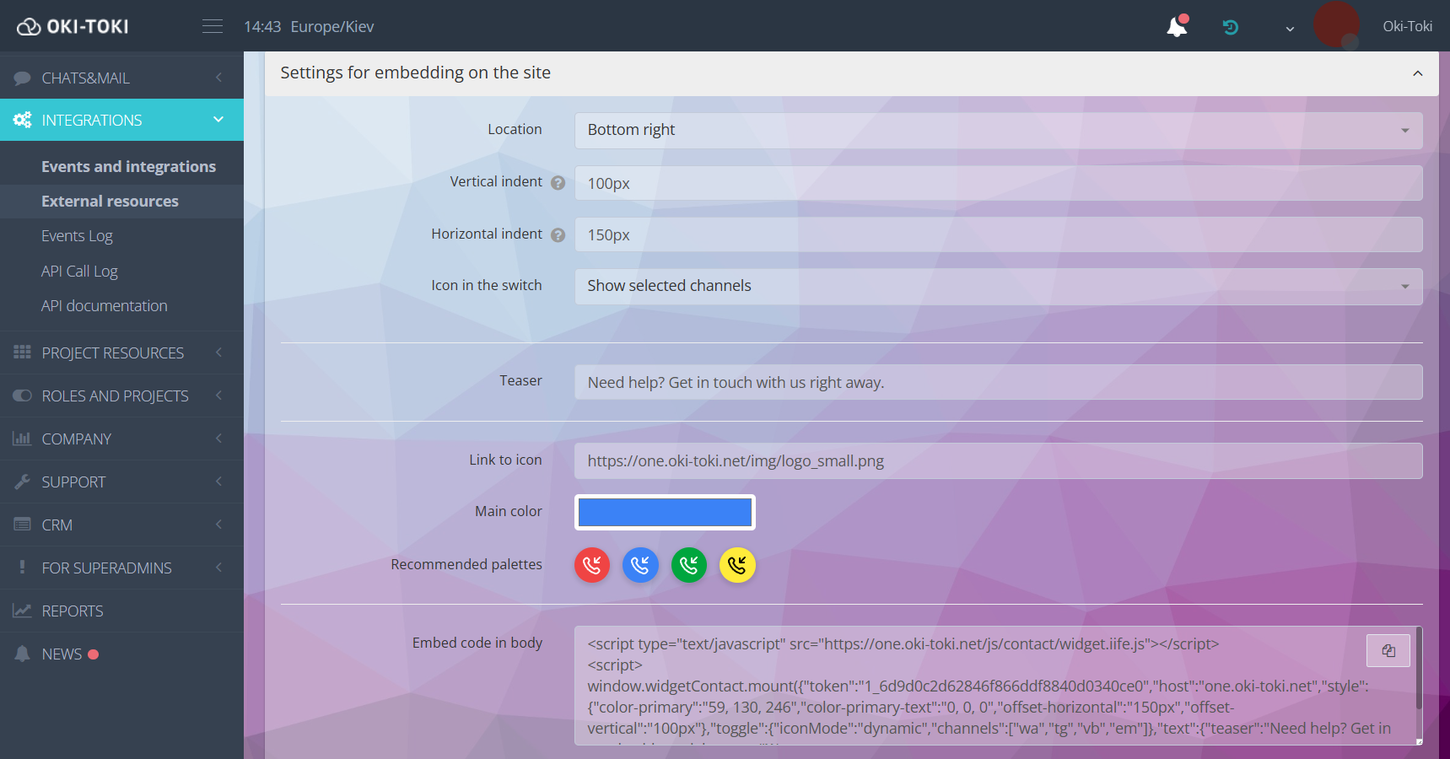The image size is (1450, 759).
Task: Open the Location dropdown showing Bottom right
Action: pyautogui.click(x=999, y=130)
